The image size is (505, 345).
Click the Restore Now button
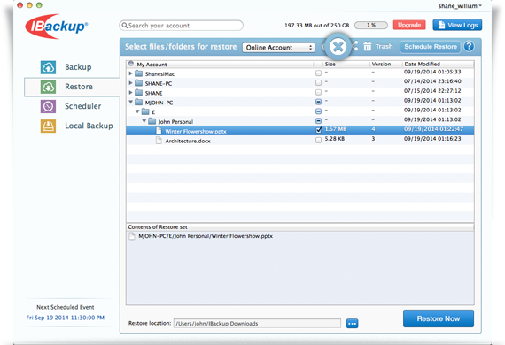[439, 318]
